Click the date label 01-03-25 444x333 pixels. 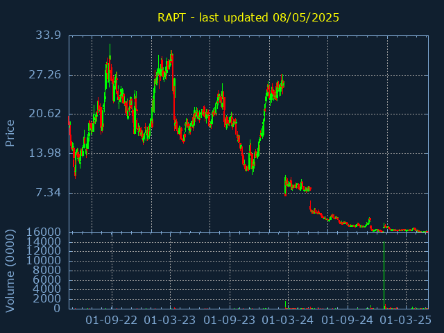coord(405,321)
